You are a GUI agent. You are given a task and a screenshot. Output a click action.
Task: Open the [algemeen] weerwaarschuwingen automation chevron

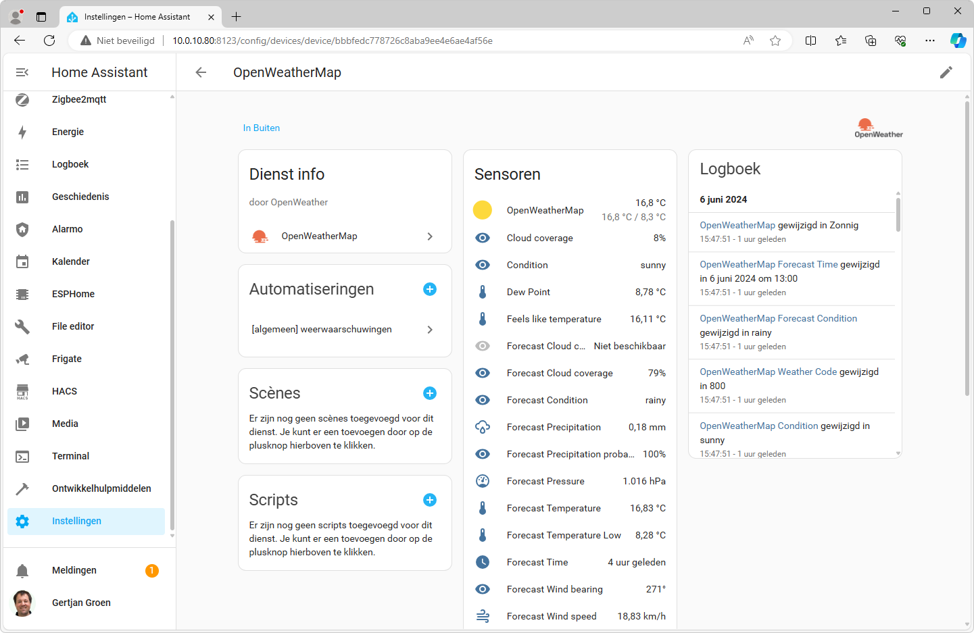tap(429, 330)
